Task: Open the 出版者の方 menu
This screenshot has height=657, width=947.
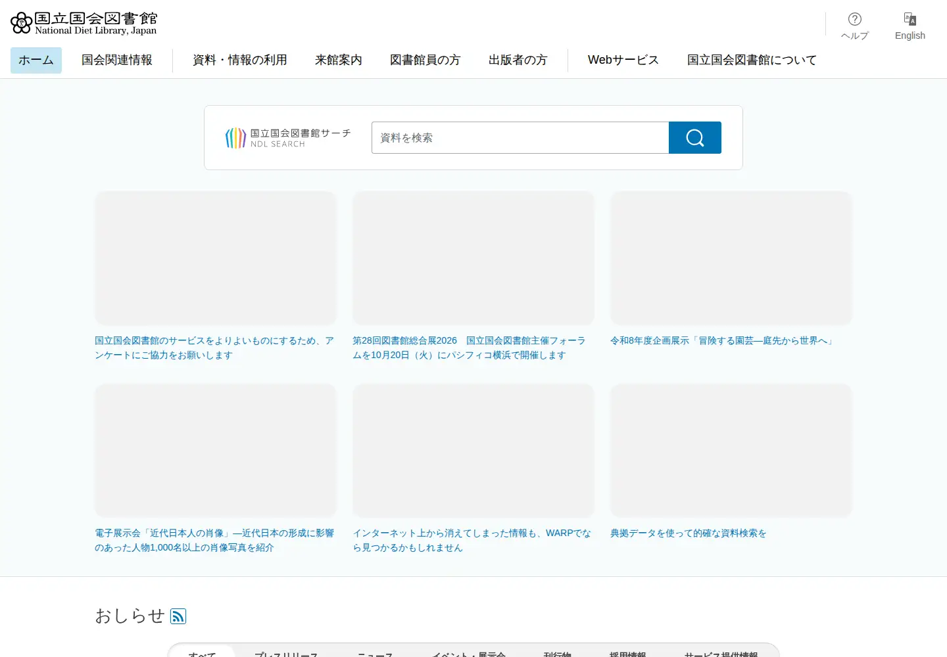Action: click(x=518, y=60)
